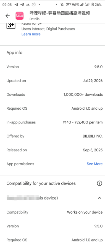Tap the bilibili app icon
This screenshot has height=247, width=105.
20,15
